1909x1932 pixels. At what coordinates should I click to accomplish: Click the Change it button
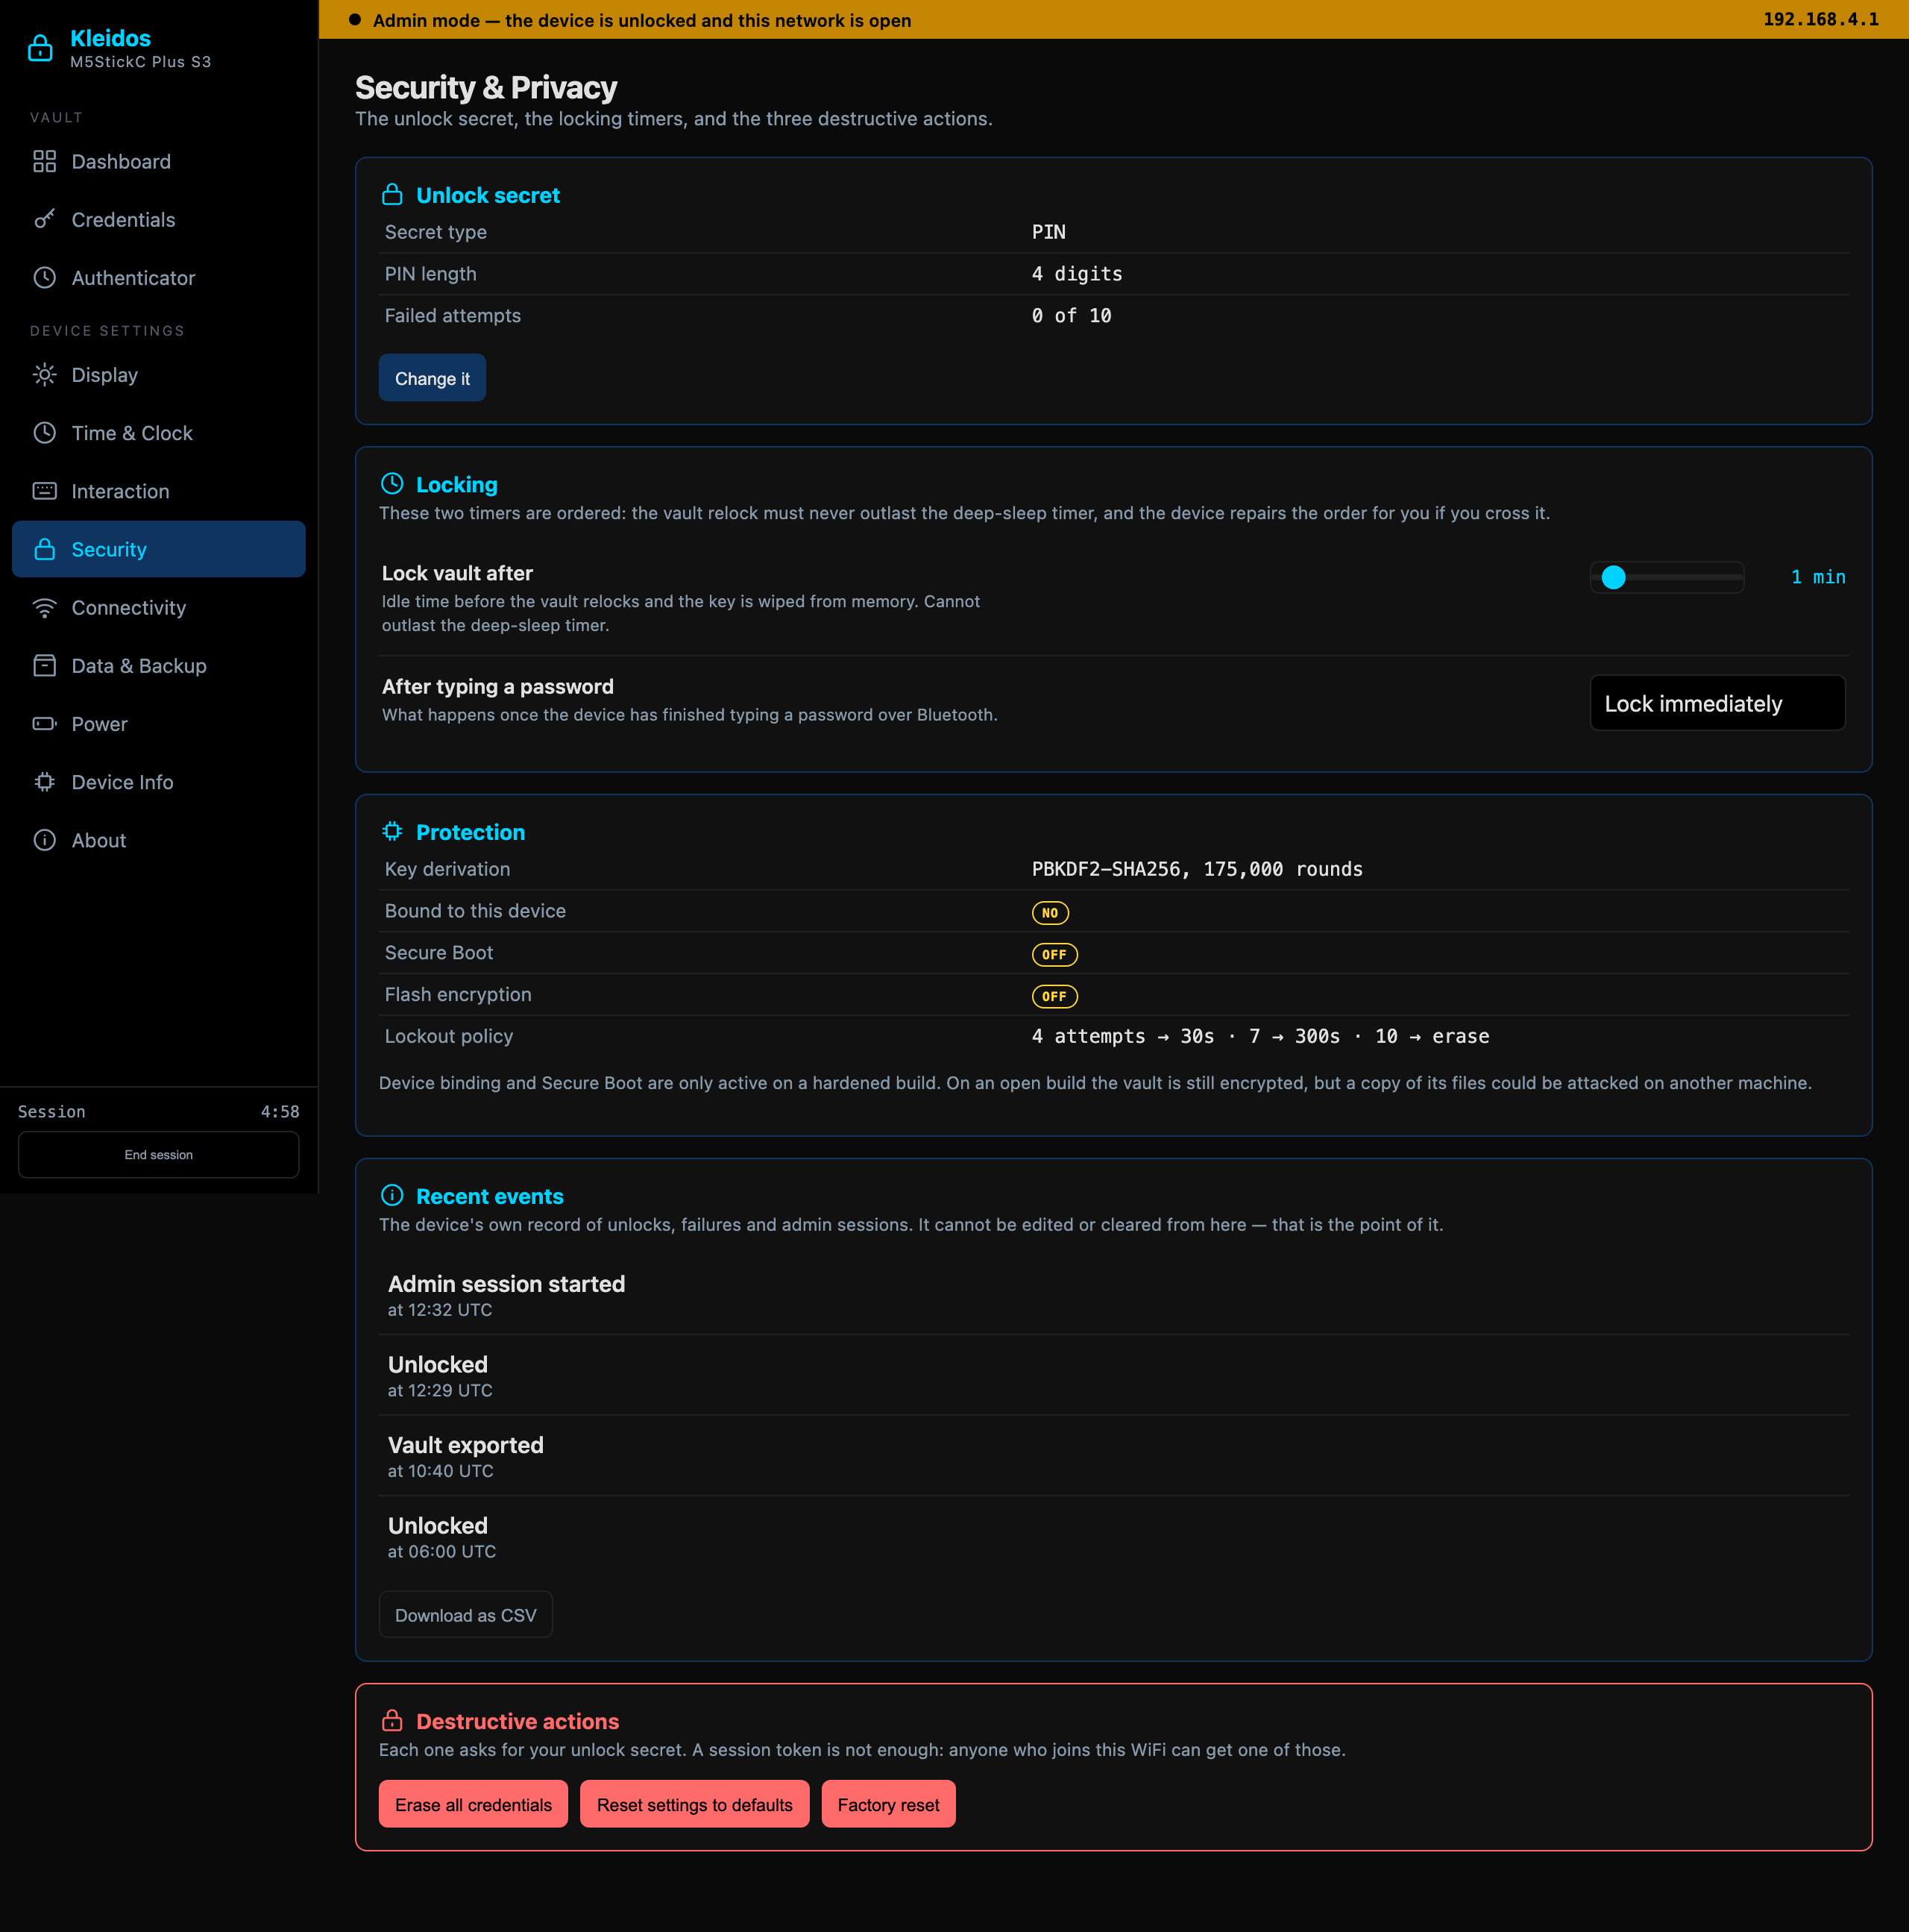432,378
